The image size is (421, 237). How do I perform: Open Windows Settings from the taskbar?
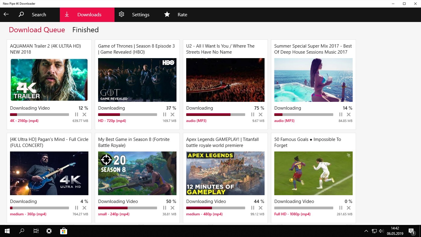pos(49,231)
